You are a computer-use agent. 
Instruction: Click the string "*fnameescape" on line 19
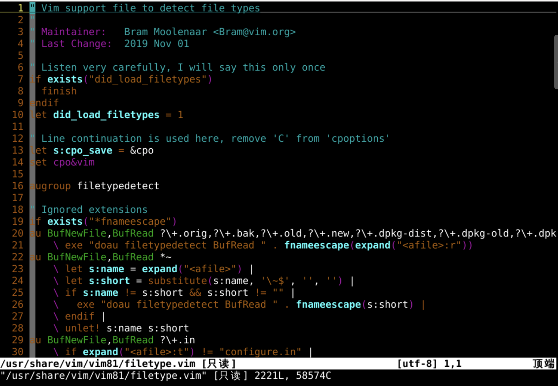[x=130, y=222]
